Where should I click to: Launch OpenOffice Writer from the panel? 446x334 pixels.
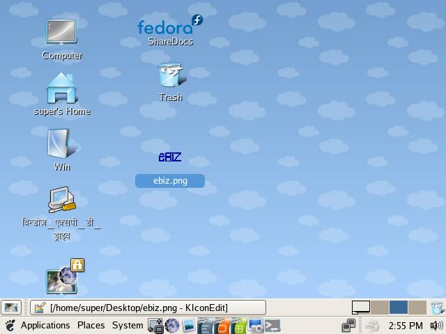(x=206, y=326)
